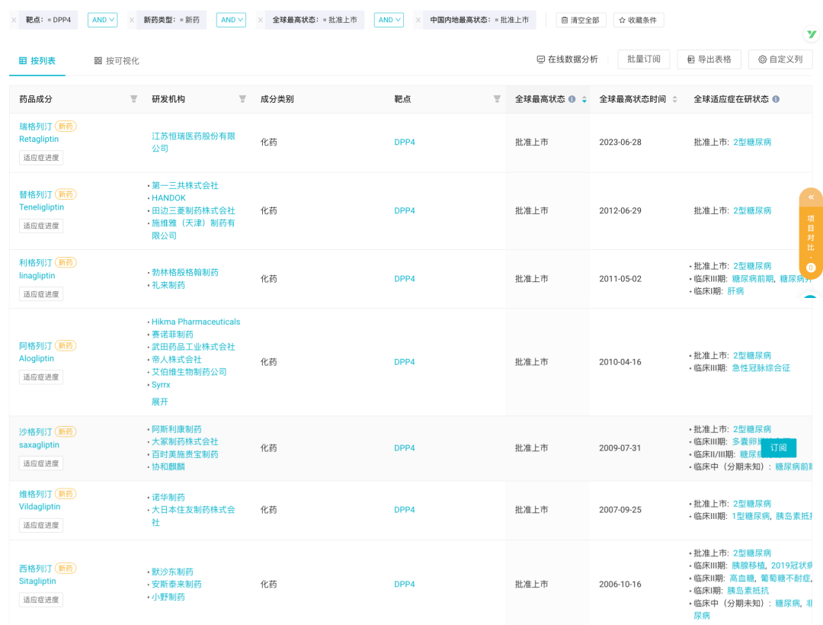Remove the 全球最高状态 filter condition
Image resolution: width=823 pixels, height=625 pixels.
tap(261, 20)
